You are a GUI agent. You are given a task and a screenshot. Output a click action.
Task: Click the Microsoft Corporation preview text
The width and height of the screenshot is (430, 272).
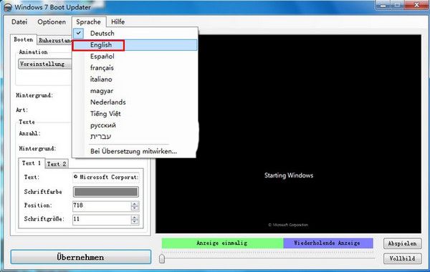[288, 225]
